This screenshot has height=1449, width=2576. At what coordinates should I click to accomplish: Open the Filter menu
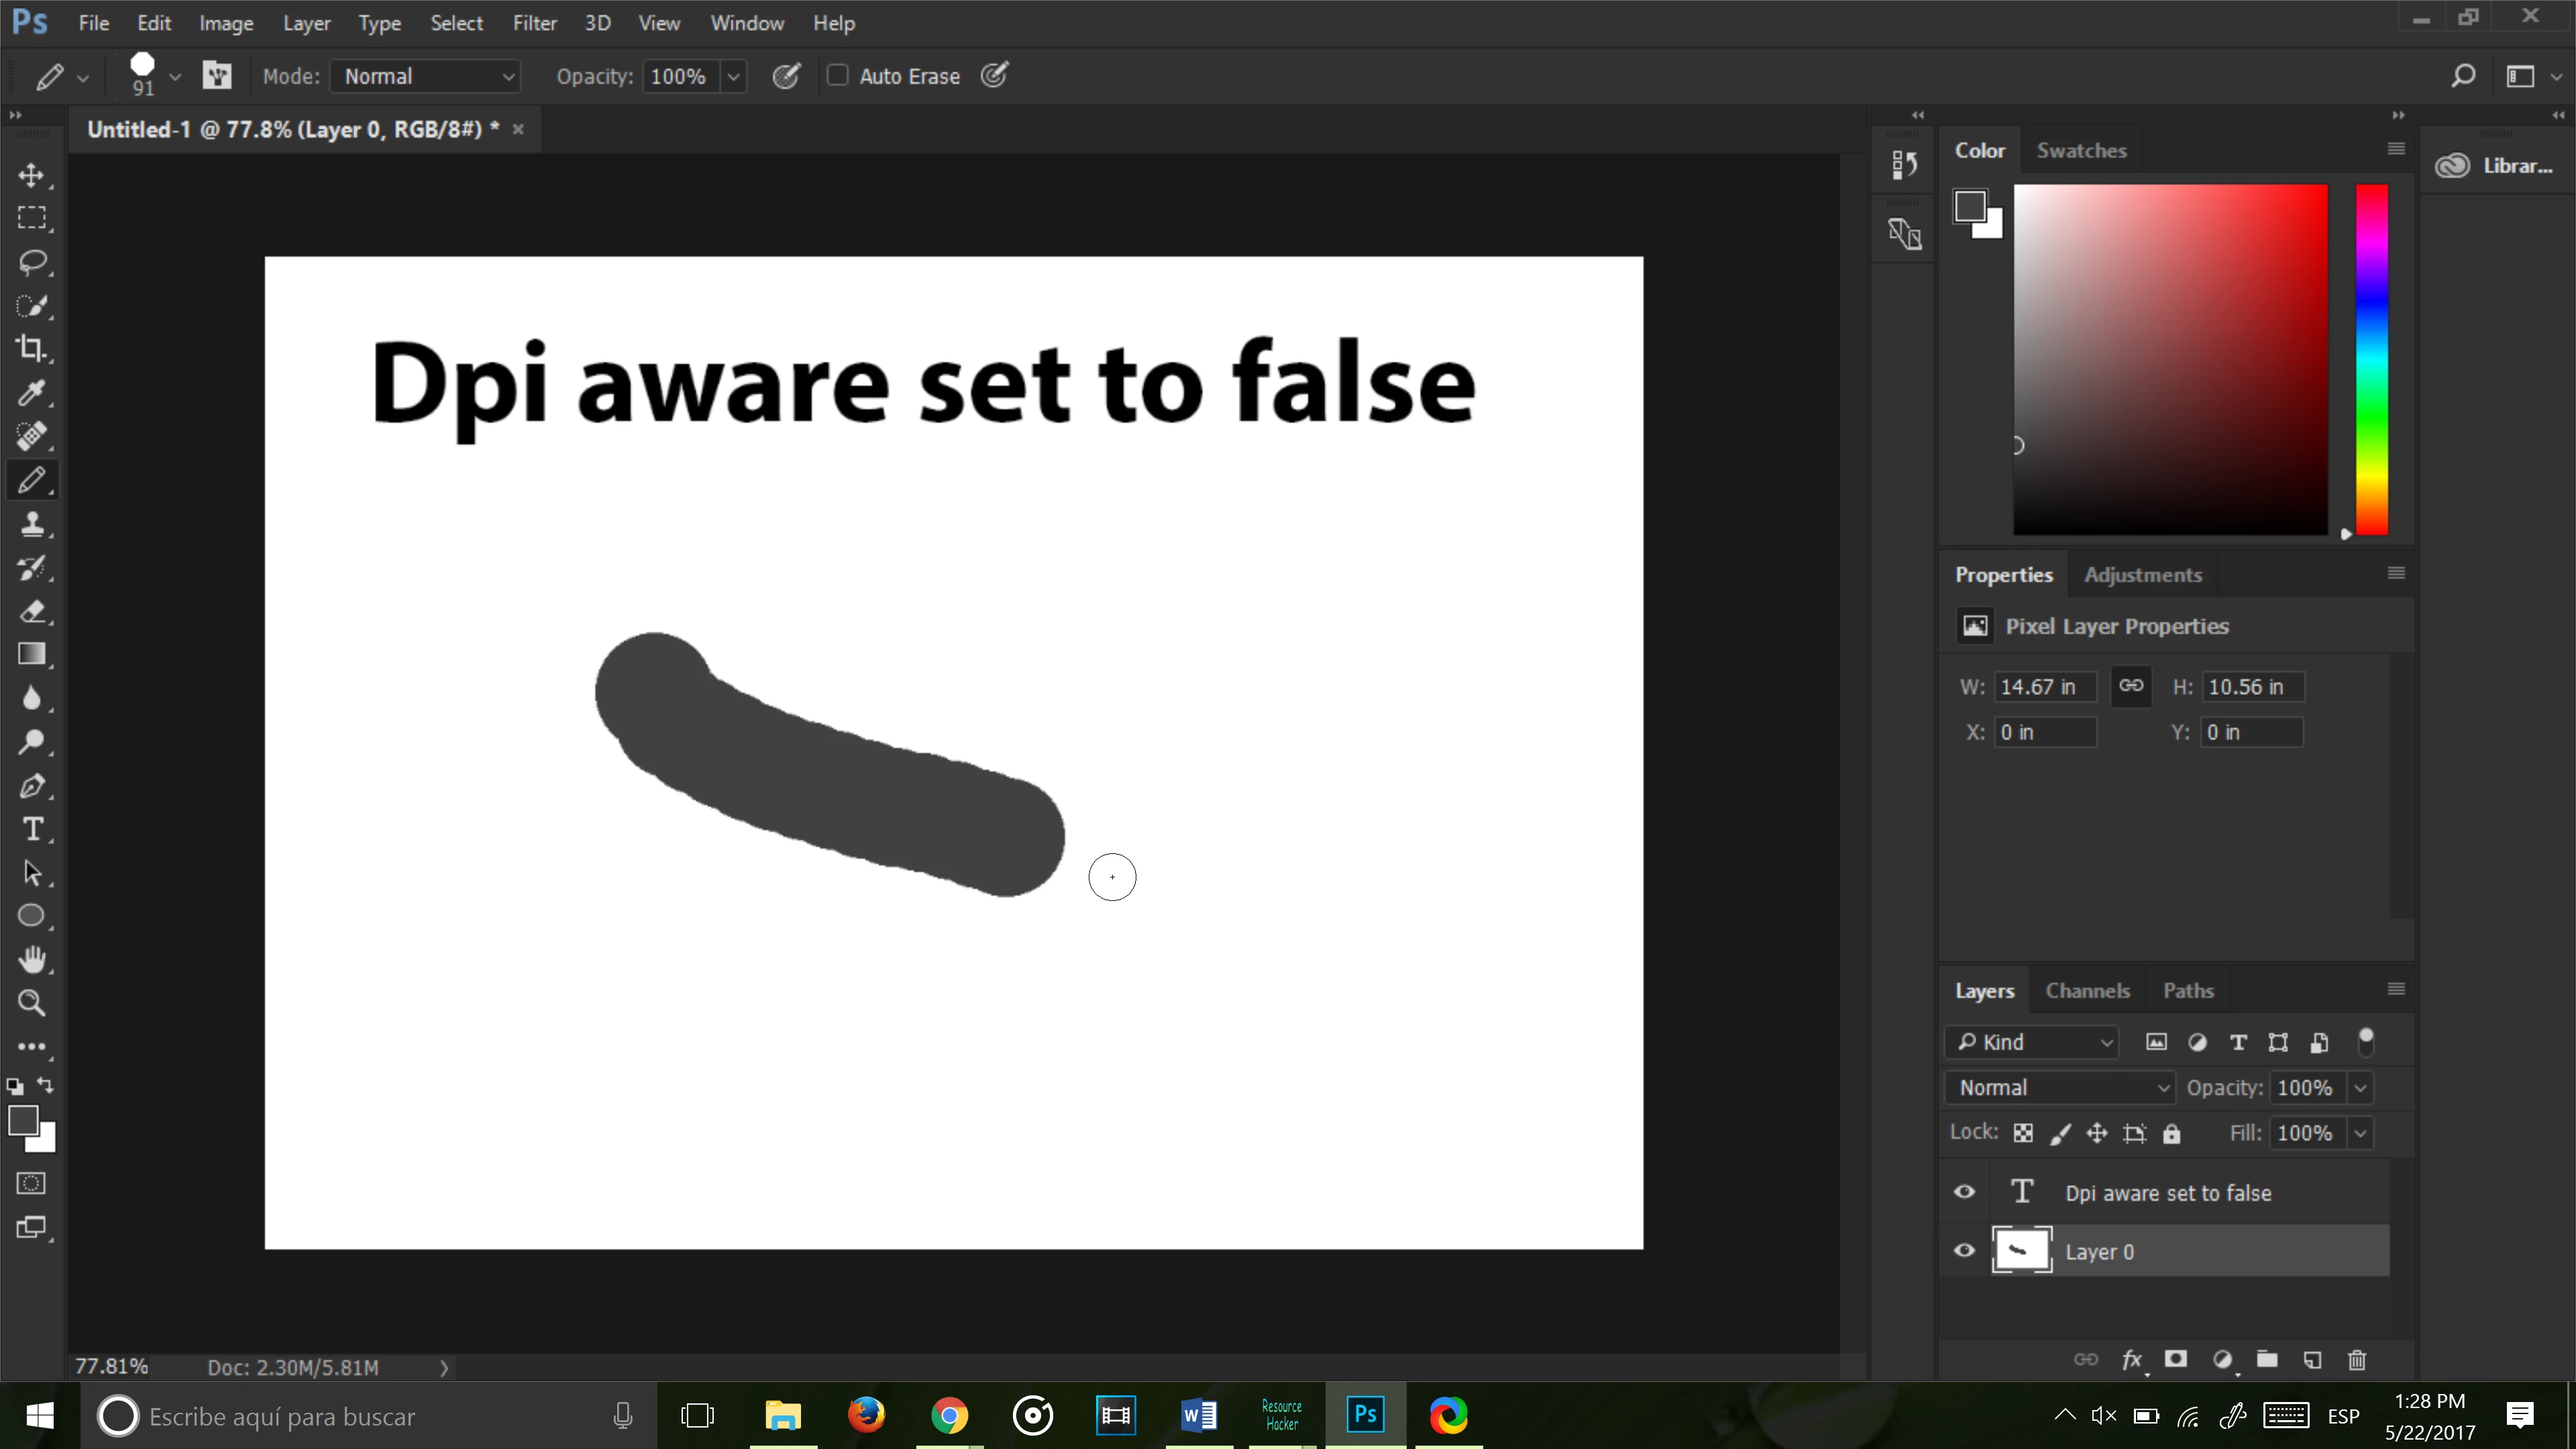tap(534, 23)
